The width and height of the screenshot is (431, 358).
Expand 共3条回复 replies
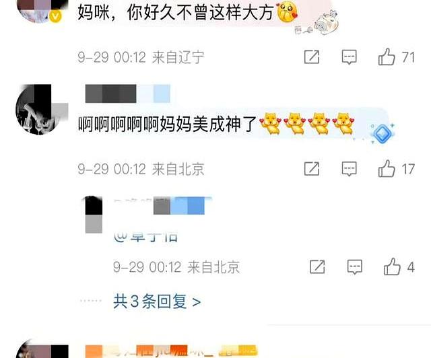[x=157, y=301]
